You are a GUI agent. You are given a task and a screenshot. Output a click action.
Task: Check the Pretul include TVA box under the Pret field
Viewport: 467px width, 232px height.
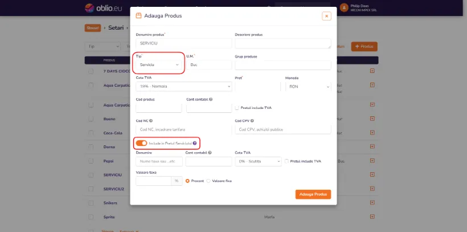point(237,108)
